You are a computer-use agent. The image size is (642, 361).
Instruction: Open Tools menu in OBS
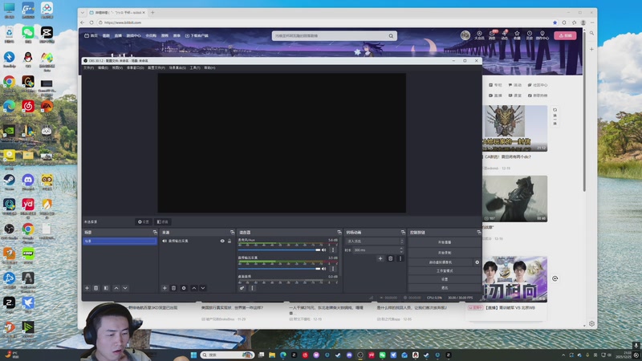tap(195, 68)
